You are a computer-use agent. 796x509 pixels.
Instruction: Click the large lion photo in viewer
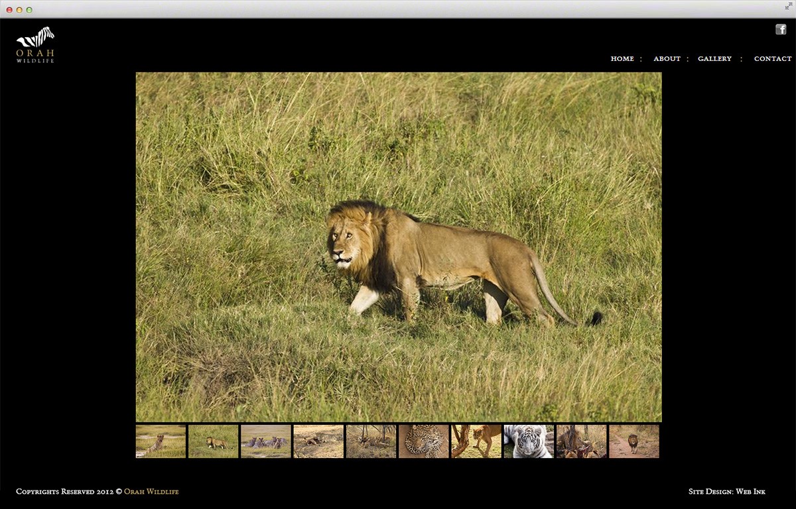pos(398,247)
